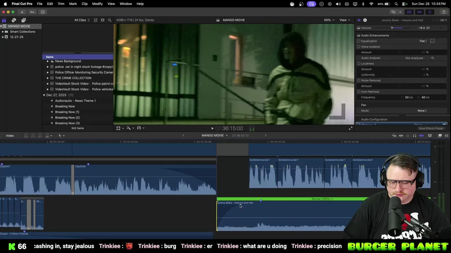This screenshot has width=451, height=253.
Task: Open the Window menu
Action: point(126,4)
